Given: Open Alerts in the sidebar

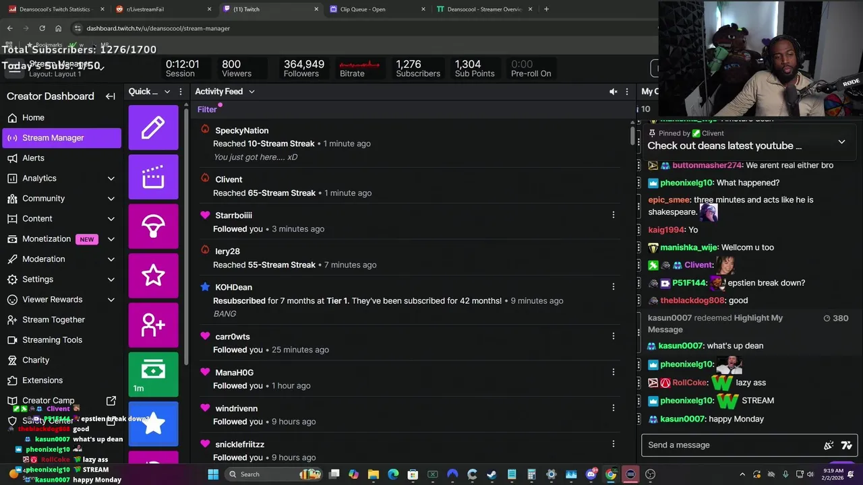Looking at the screenshot, I should [61, 158].
